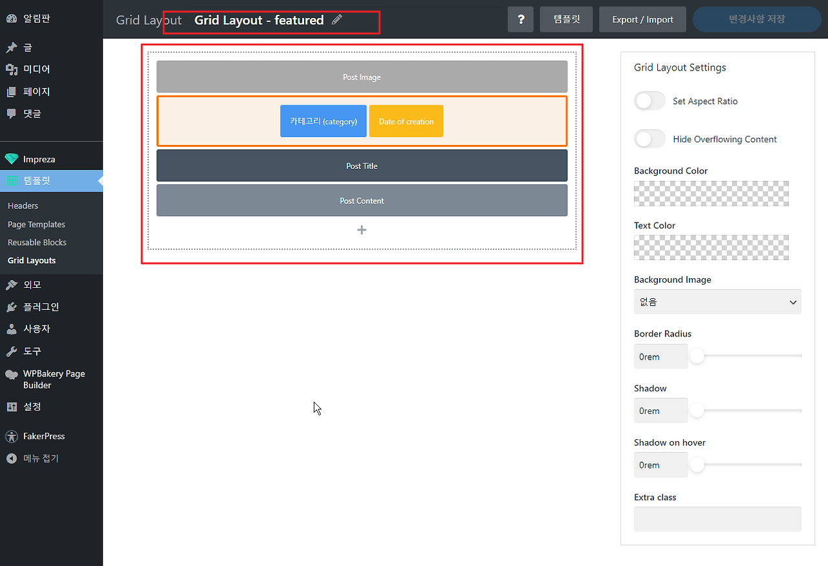Click the pencil icon to rename the layout
828x566 pixels.
(x=336, y=19)
